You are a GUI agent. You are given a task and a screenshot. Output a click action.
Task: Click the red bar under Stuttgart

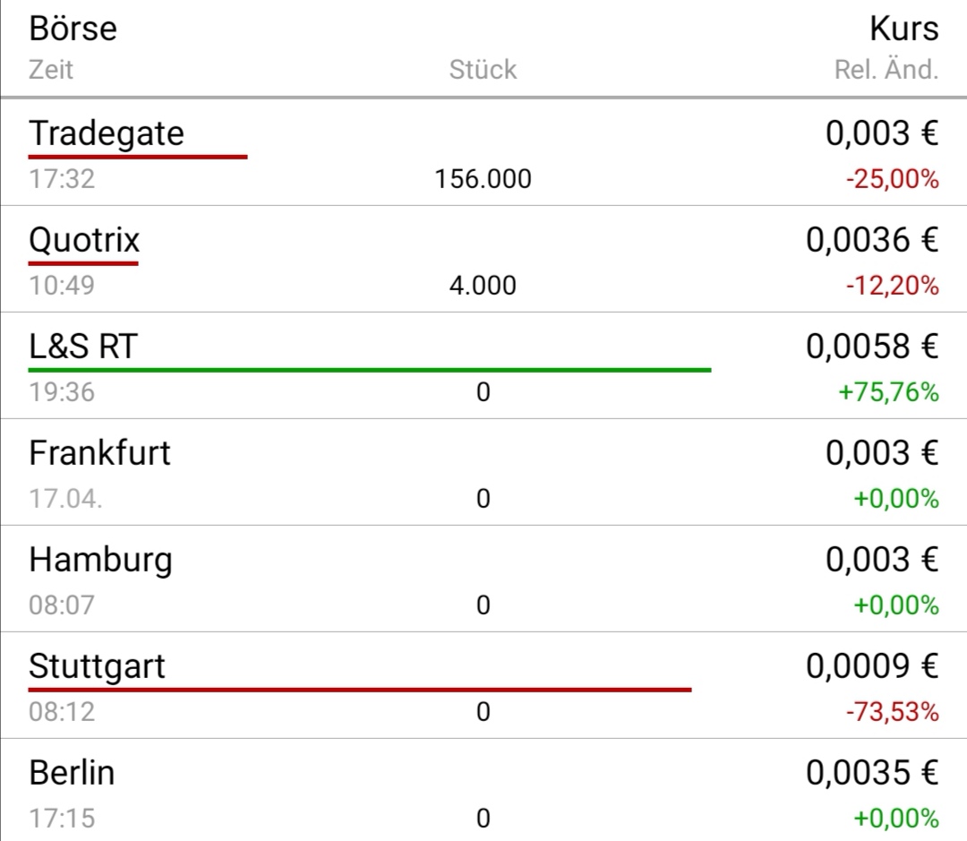tap(359, 690)
